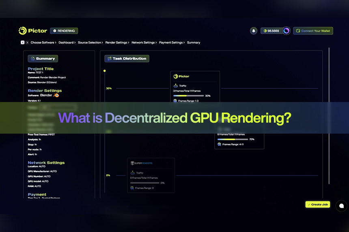Click the Frames Range 0 icon
This screenshot has height=232, width=349.
[x=132, y=188]
